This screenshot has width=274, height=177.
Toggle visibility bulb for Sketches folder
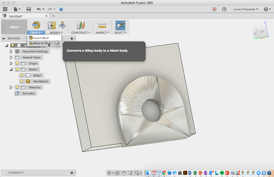click(17, 87)
